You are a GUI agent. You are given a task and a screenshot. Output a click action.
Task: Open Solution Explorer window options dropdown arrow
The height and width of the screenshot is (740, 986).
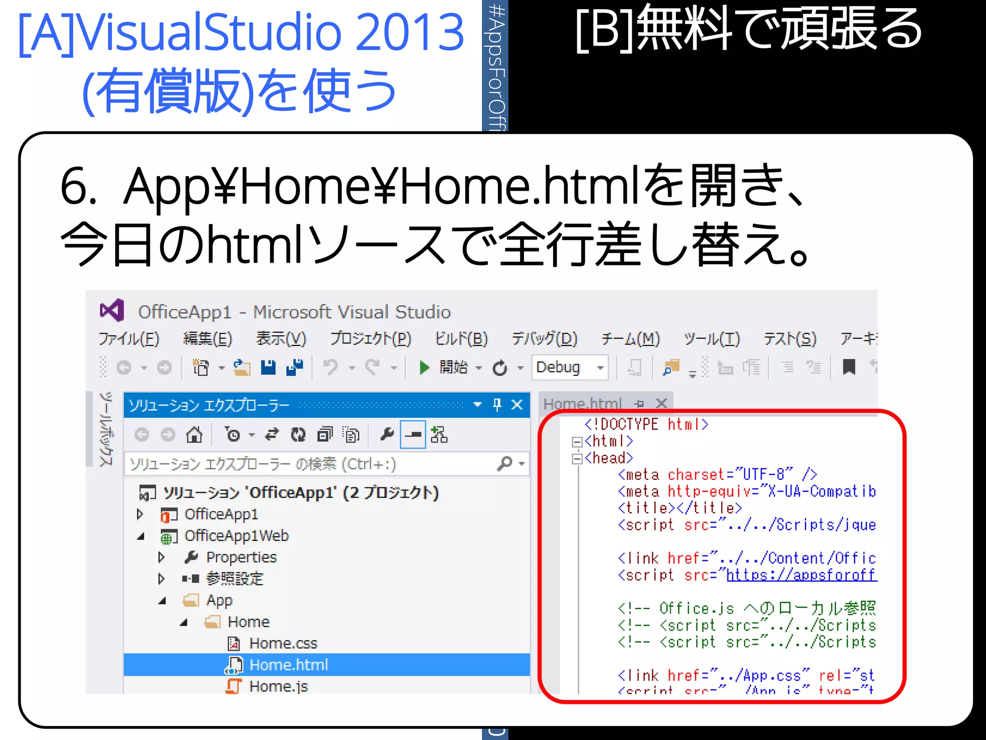(477, 405)
